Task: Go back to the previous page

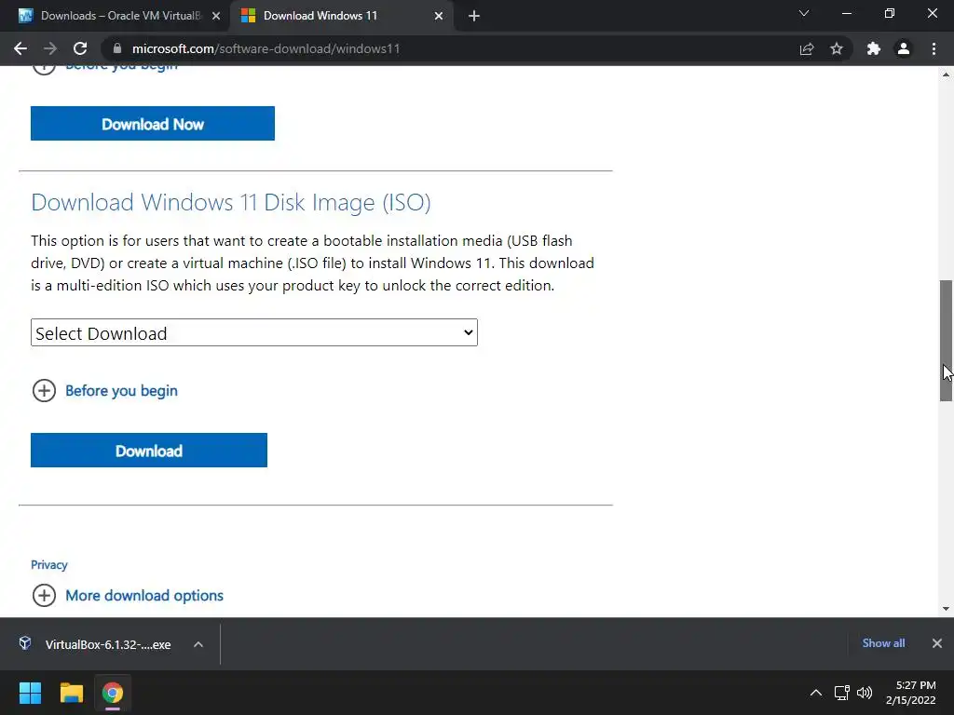Action: pyautogui.click(x=20, y=48)
